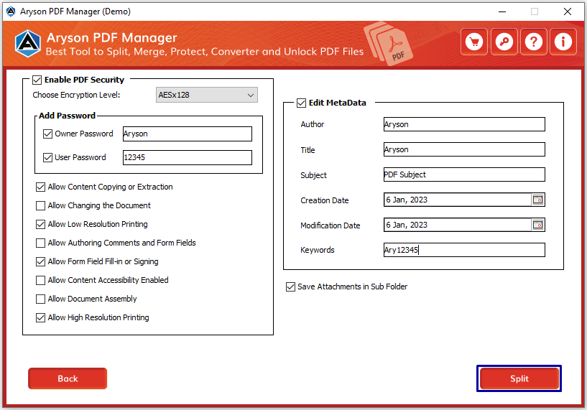Click the Split button
Screen dimensions: 587x410
519,378
